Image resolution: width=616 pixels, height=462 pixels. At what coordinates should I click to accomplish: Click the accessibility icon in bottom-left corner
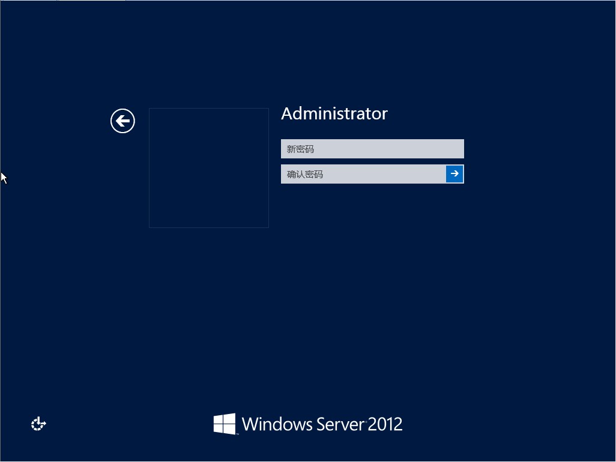38,424
